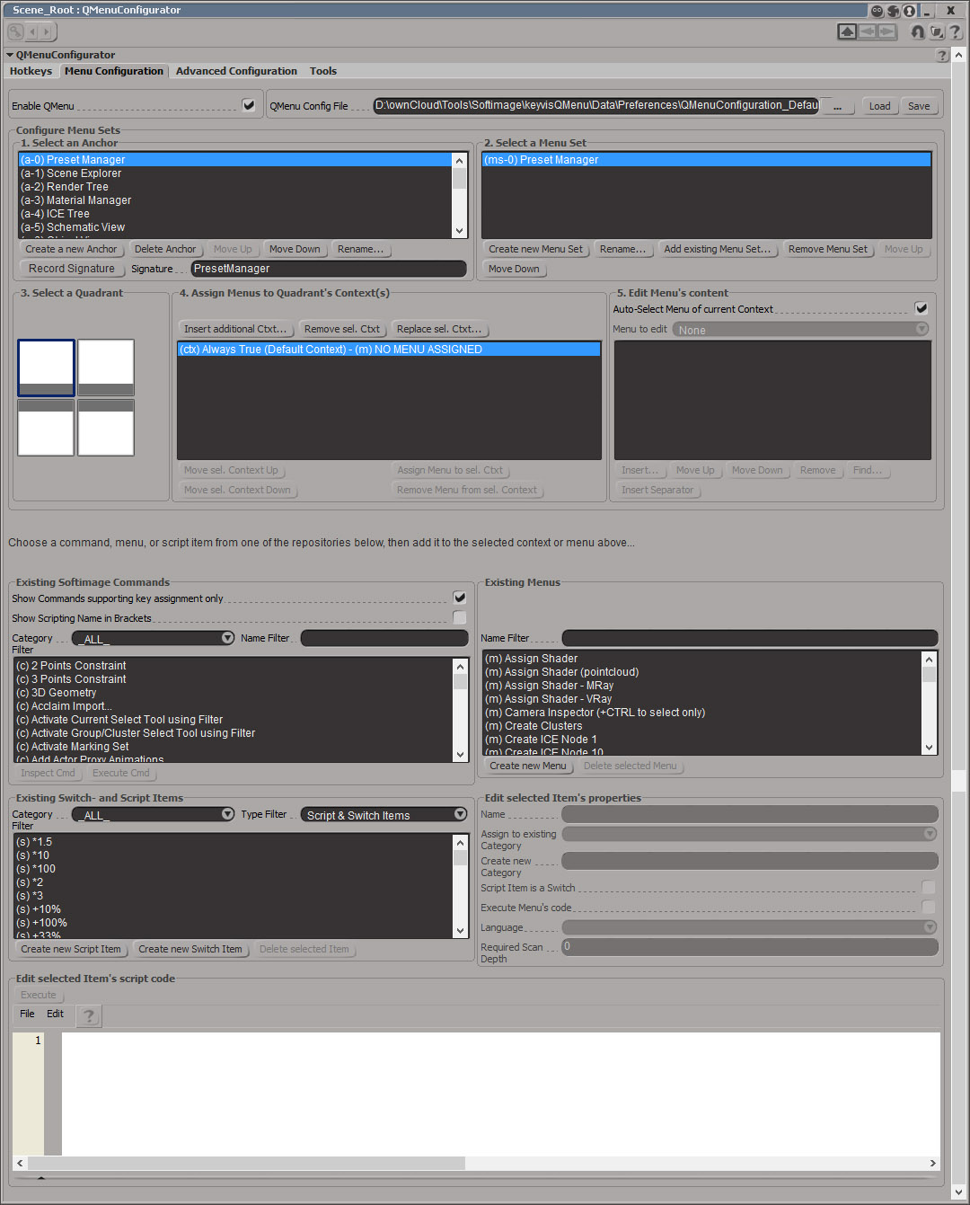This screenshot has width=970, height=1205.
Task: Click the undo-style arrow icon near top right
Action: pyautogui.click(x=917, y=31)
